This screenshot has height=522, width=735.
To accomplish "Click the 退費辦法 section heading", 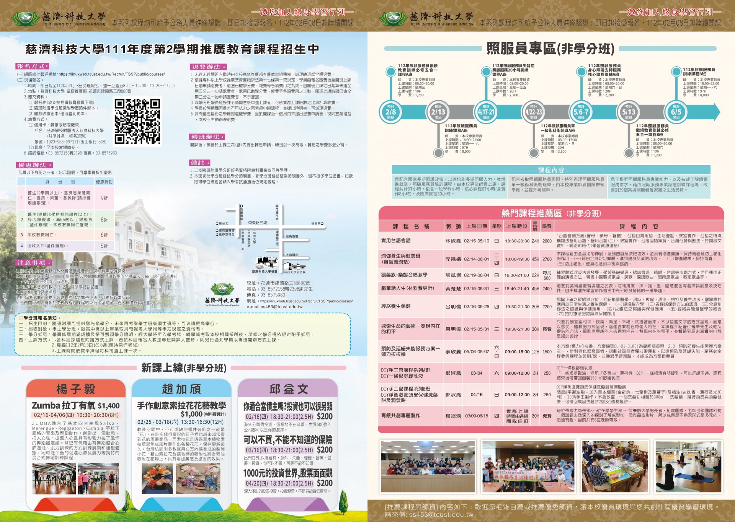I will [x=208, y=67].
